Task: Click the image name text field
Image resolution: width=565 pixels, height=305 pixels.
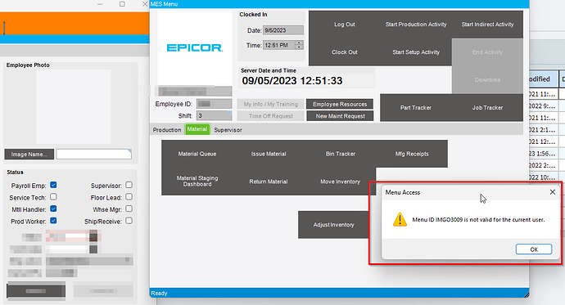Action: pyautogui.click(x=93, y=155)
